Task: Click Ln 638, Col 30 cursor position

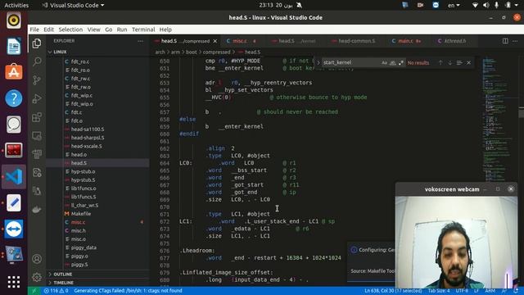Action: pos(393,291)
